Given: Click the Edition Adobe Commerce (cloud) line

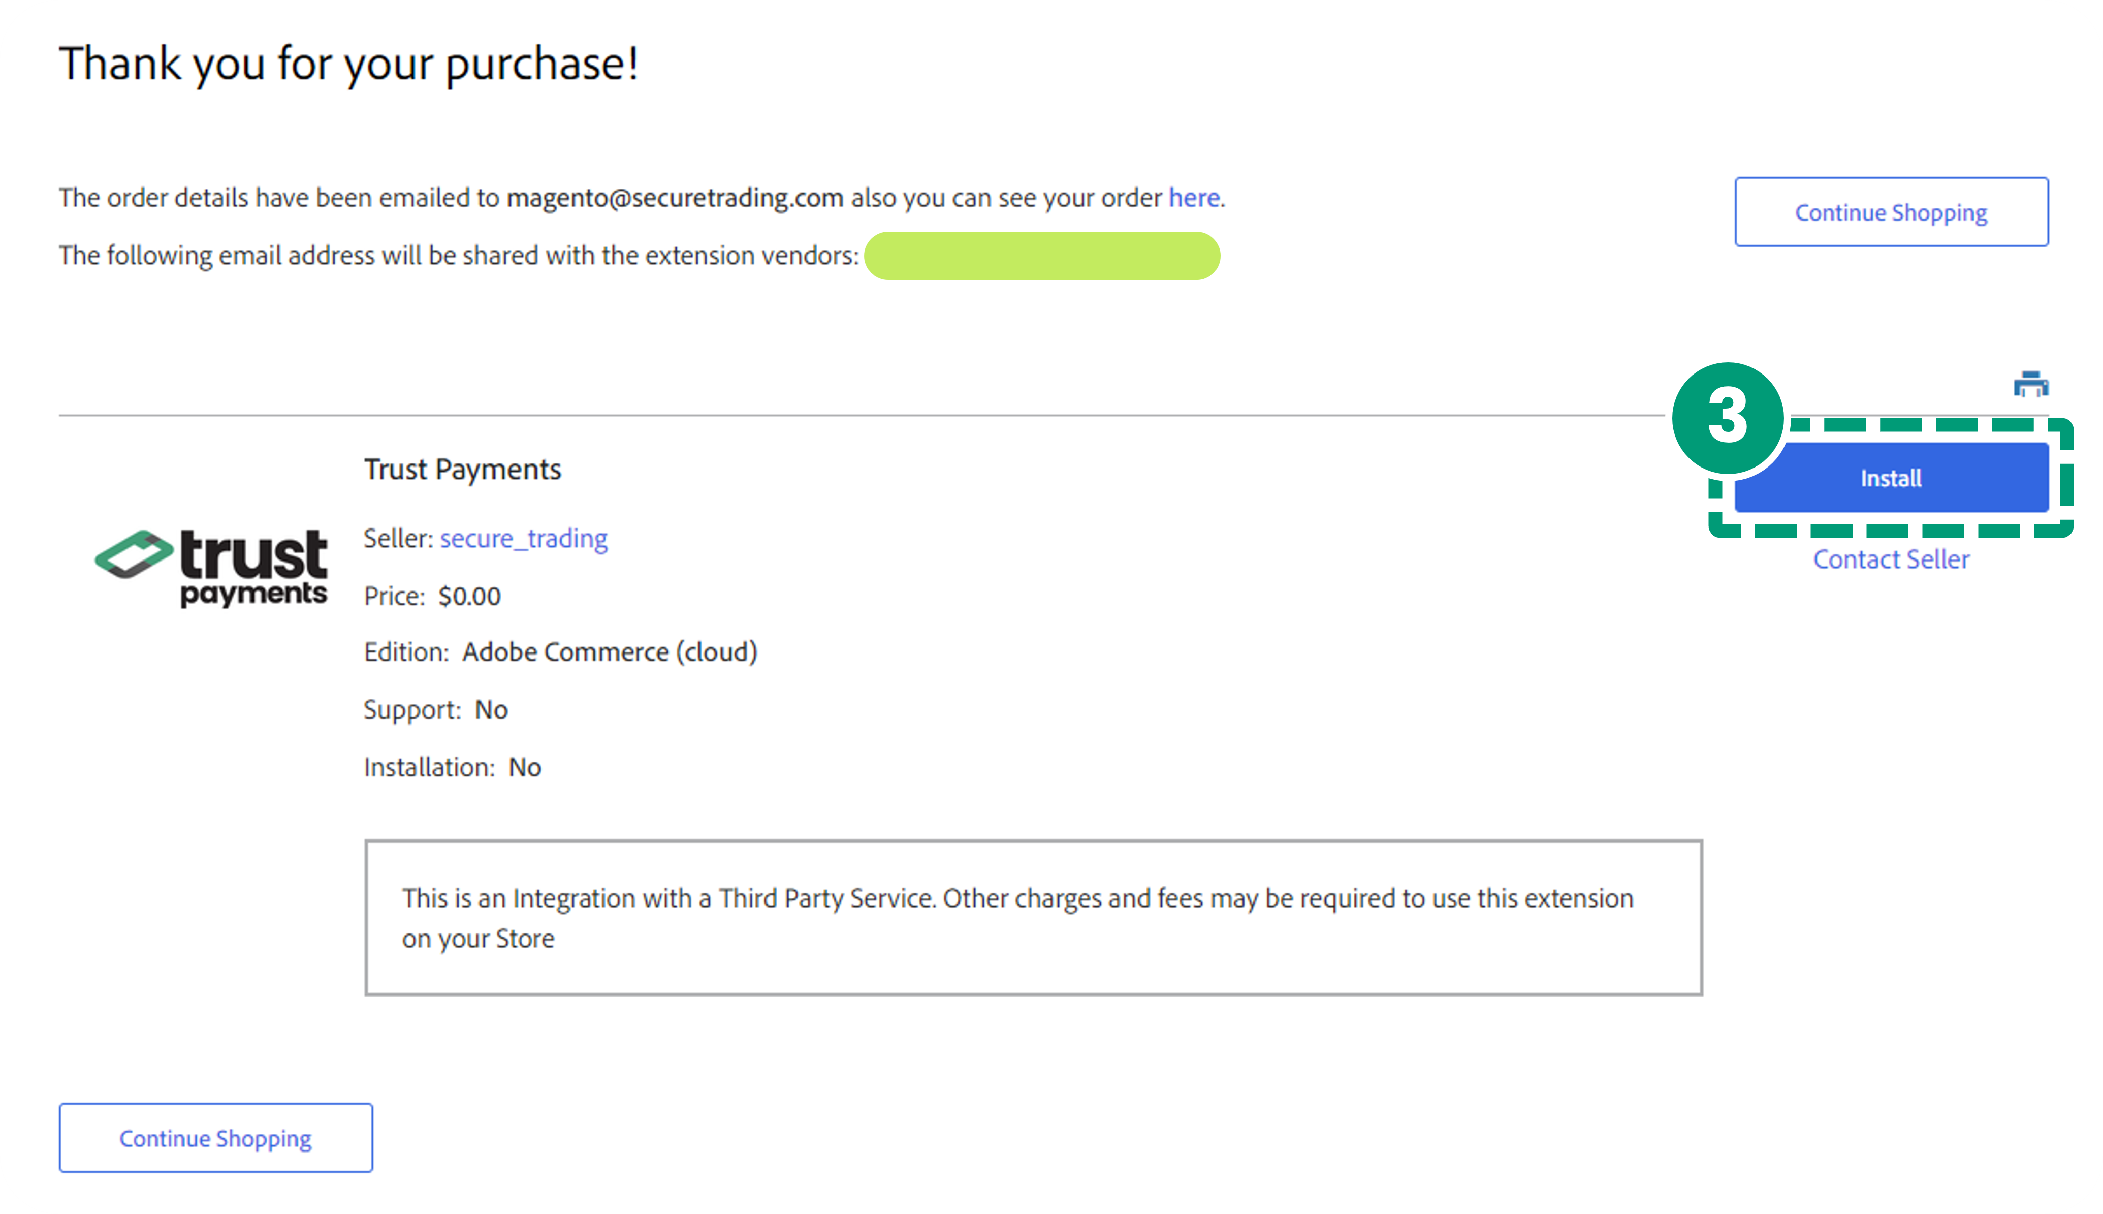Looking at the screenshot, I should pyautogui.click(x=561, y=652).
